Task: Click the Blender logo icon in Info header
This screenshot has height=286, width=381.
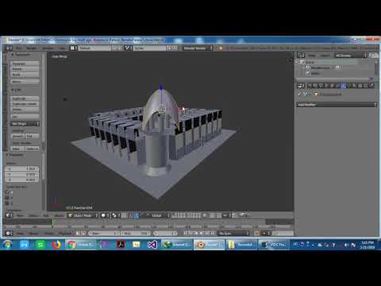Action: tap(221, 48)
